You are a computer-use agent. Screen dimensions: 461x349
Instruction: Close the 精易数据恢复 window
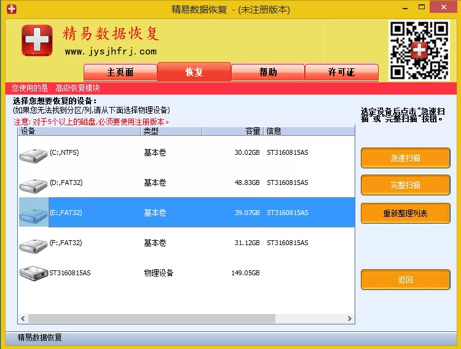444,7
